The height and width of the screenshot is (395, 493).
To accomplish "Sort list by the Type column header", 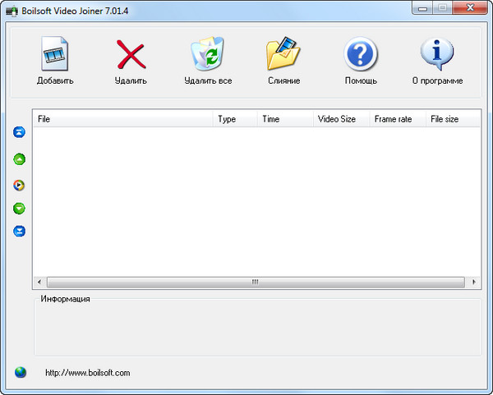I will pos(235,119).
